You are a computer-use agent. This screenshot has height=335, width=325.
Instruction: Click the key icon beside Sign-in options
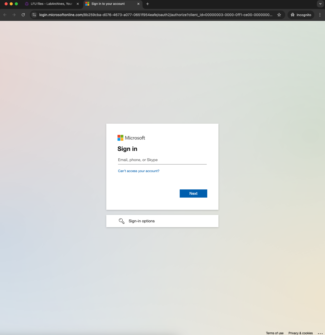[x=122, y=221]
